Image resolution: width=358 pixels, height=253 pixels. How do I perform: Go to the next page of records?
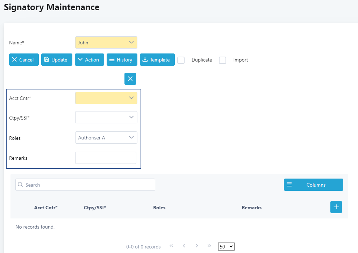197,246
